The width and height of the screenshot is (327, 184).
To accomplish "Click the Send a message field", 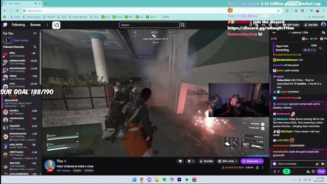I will click(298, 164).
